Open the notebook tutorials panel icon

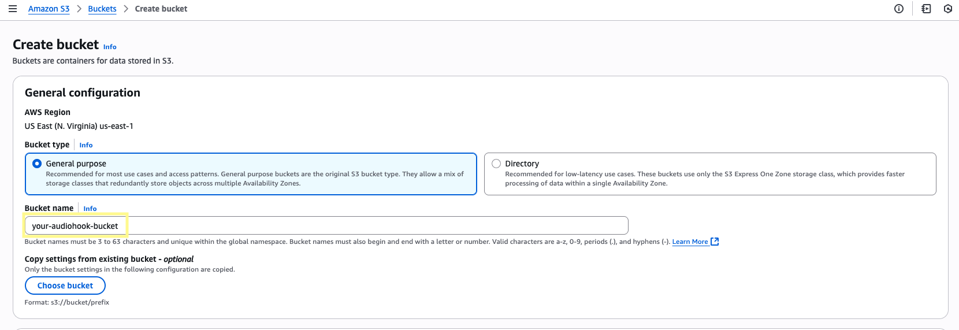coord(926,9)
